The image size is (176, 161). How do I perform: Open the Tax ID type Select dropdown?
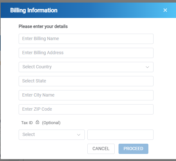[x=52, y=135]
